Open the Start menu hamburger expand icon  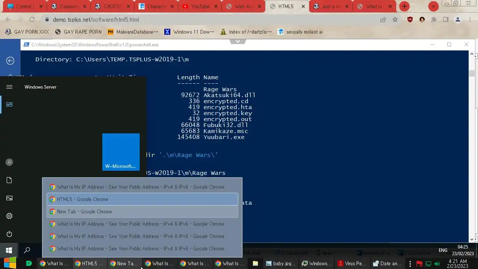point(9,87)
